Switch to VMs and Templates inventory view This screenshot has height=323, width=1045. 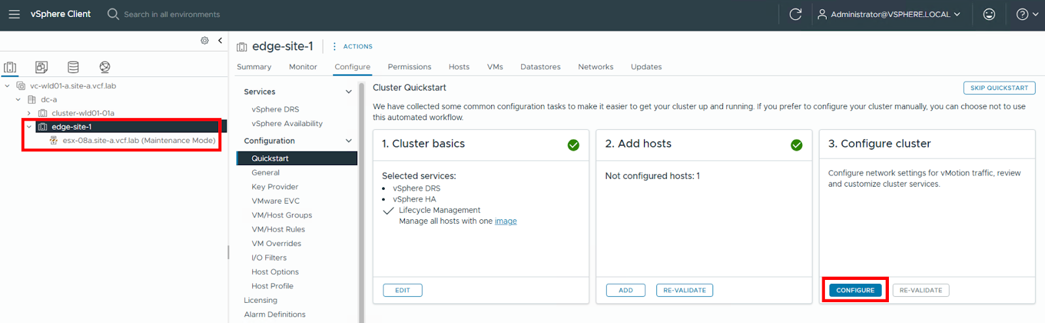[41, 67]
